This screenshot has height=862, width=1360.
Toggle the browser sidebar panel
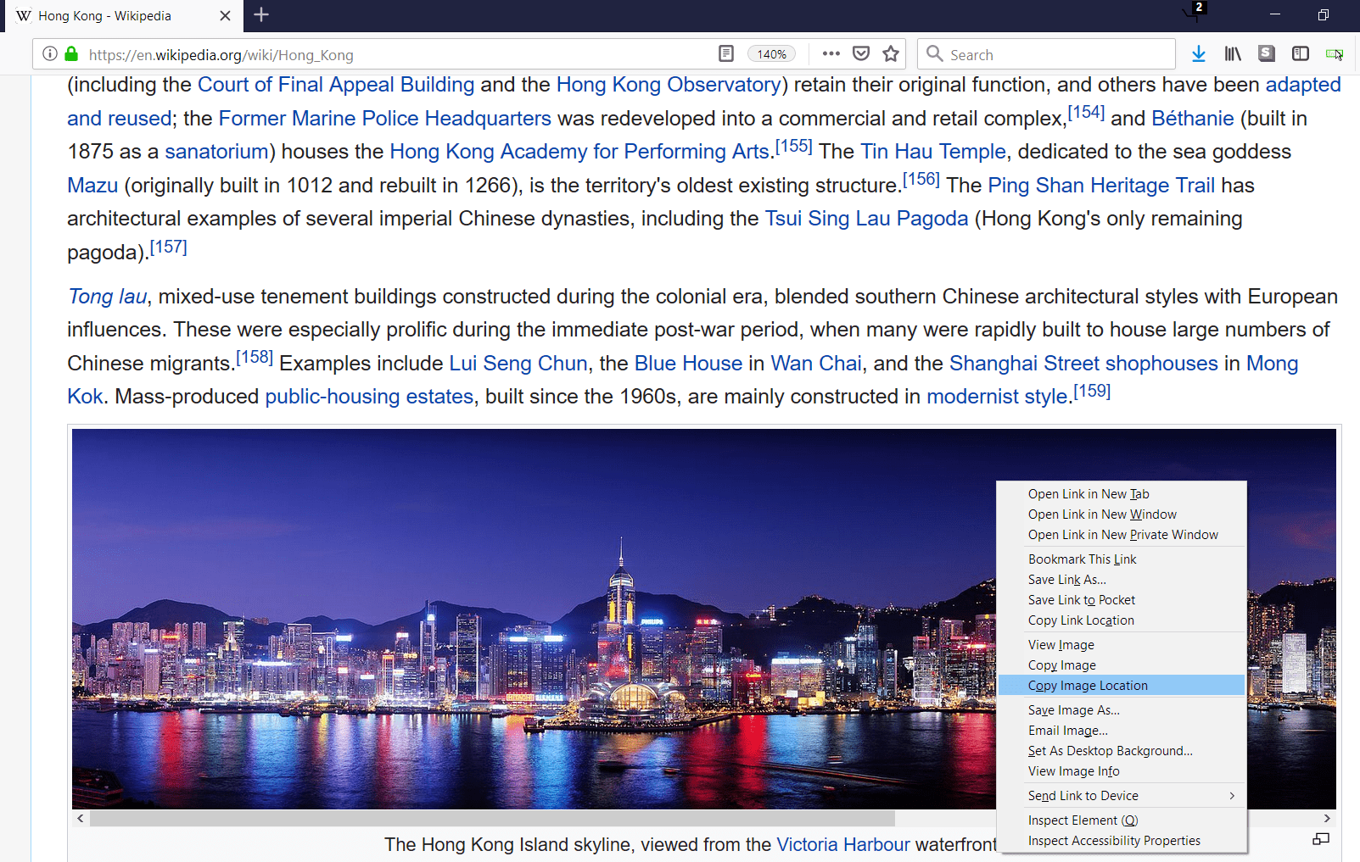[1301, 53]
